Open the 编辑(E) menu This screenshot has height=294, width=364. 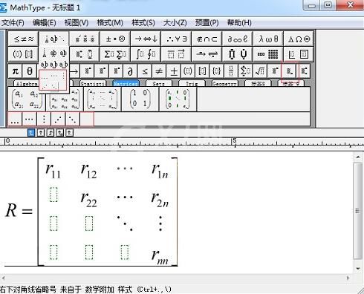point(45,23)
